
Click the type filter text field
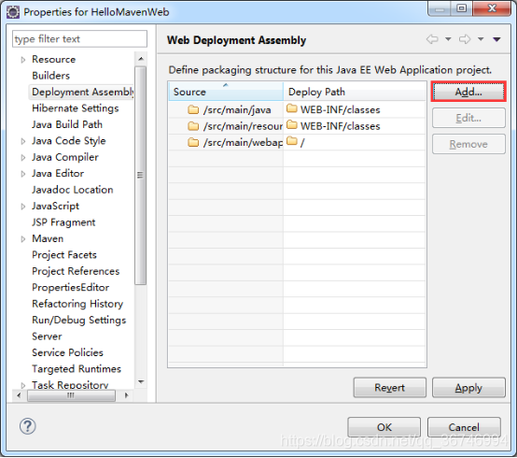click(x=79, y=39)
